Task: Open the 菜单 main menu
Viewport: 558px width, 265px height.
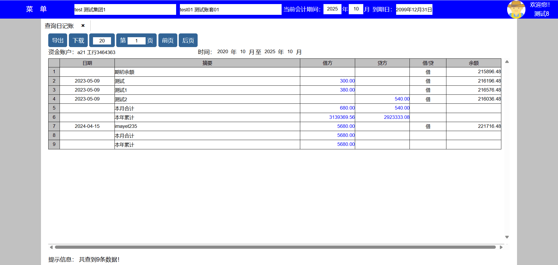Action: pyautogui.click(x=36, y=9)
